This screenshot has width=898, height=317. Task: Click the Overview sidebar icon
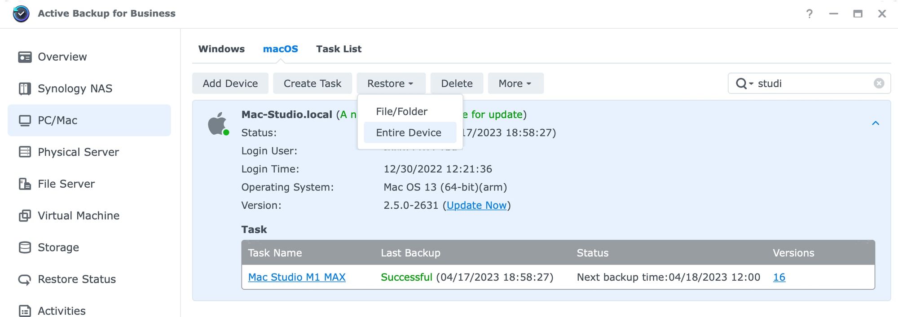point(25,57)
